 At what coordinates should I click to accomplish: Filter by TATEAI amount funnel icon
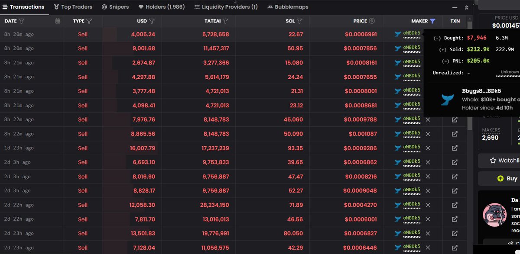click(x=225, y=21)
